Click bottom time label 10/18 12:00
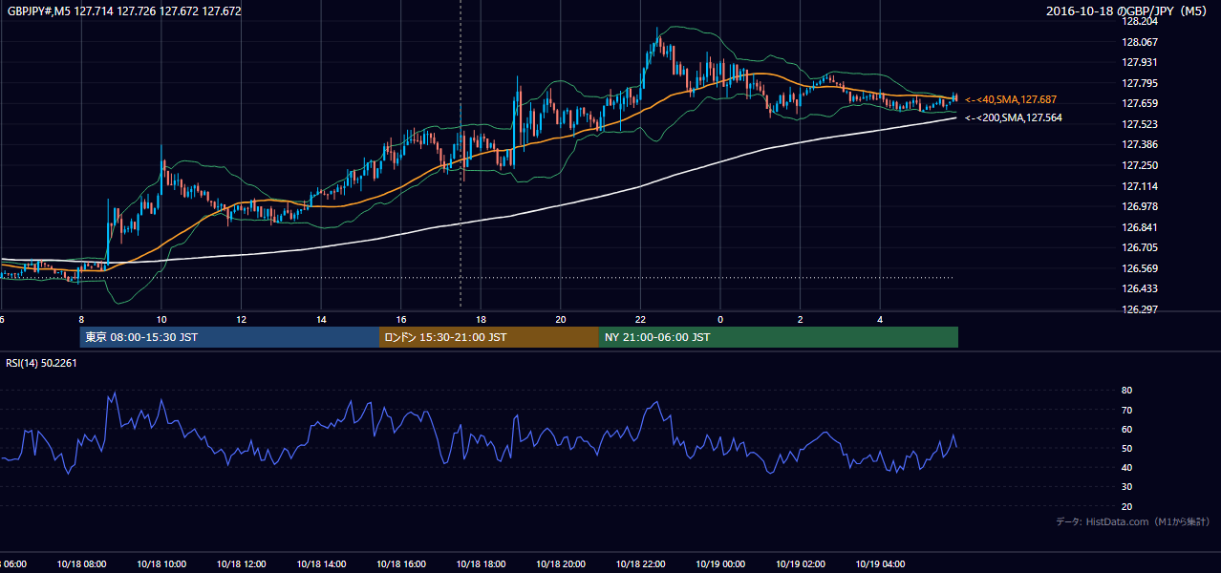This screenshot has height=573, width=1221. pos(241,564)
